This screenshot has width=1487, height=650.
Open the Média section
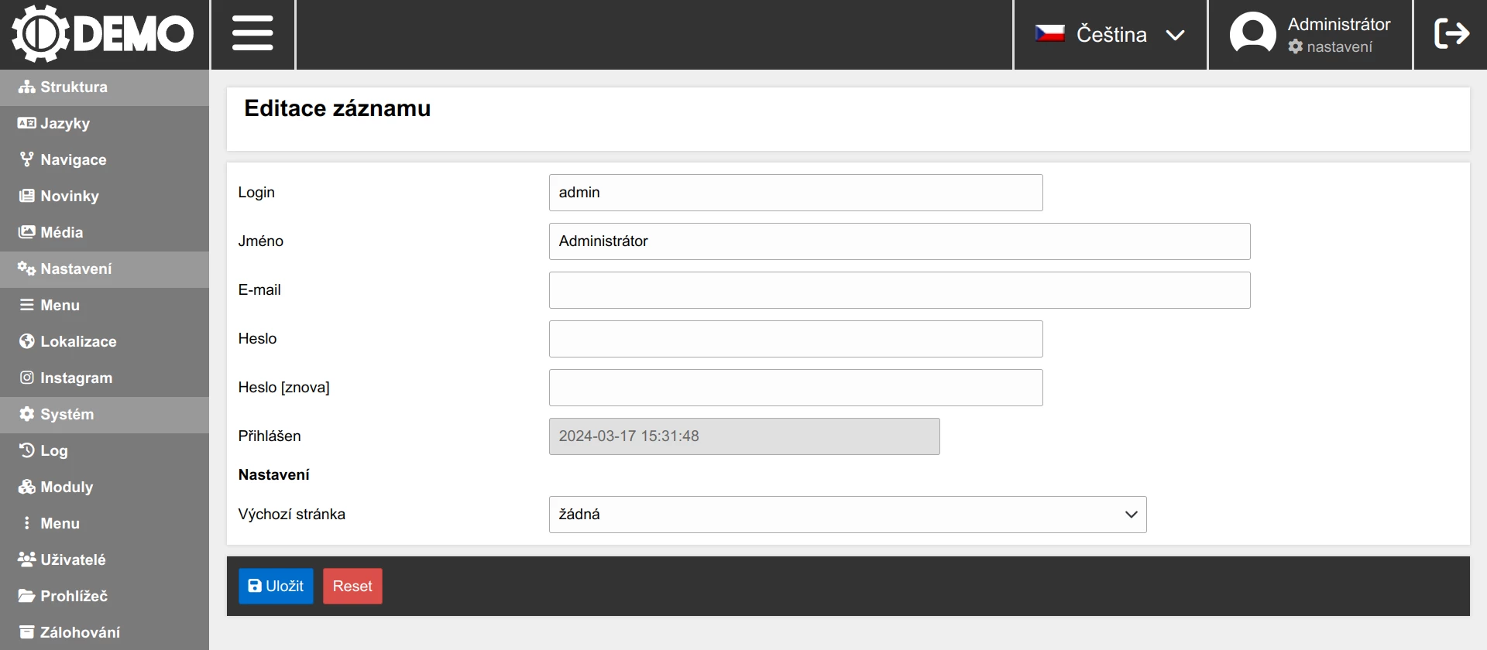pyautogui.click(x=105, y=233)
